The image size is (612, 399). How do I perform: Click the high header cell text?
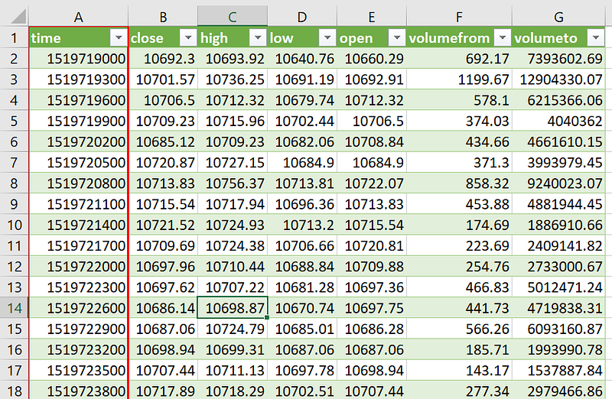pyautogui.click(x=214, y=38)
